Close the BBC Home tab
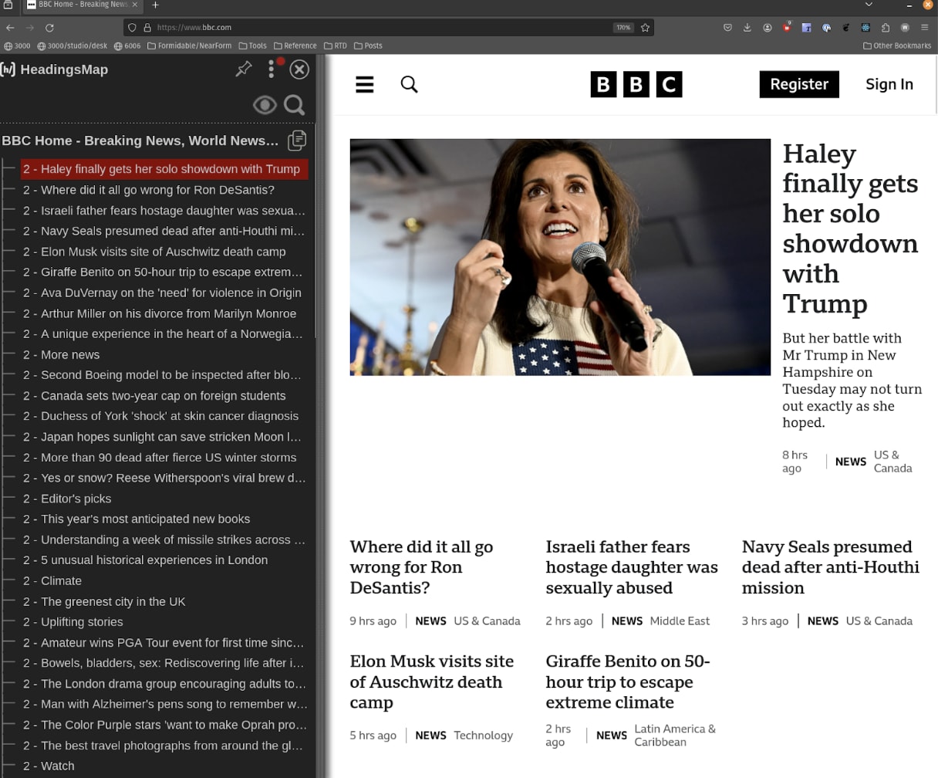 tap(134, 5)
